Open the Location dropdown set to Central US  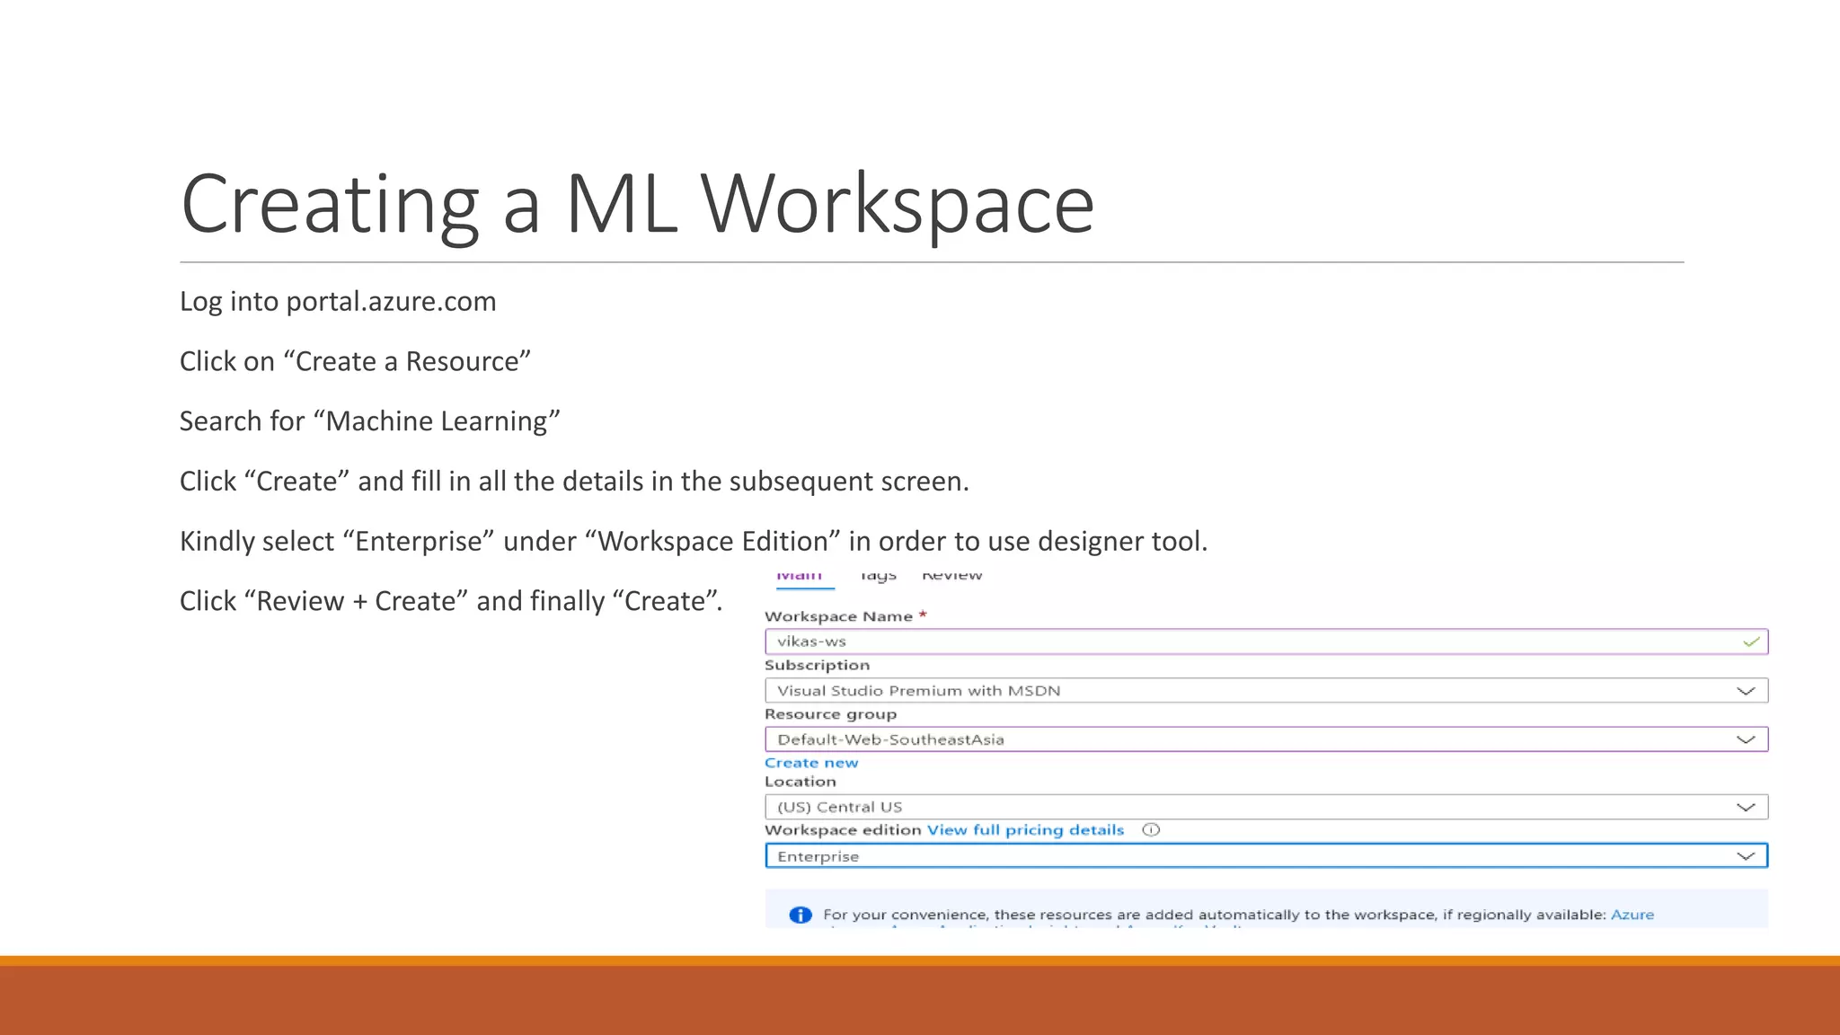pos(1266,807)
